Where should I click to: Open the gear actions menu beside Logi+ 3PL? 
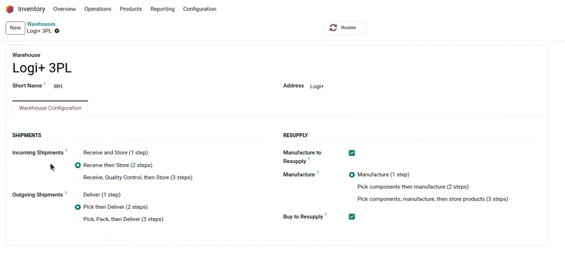point(57,31)
